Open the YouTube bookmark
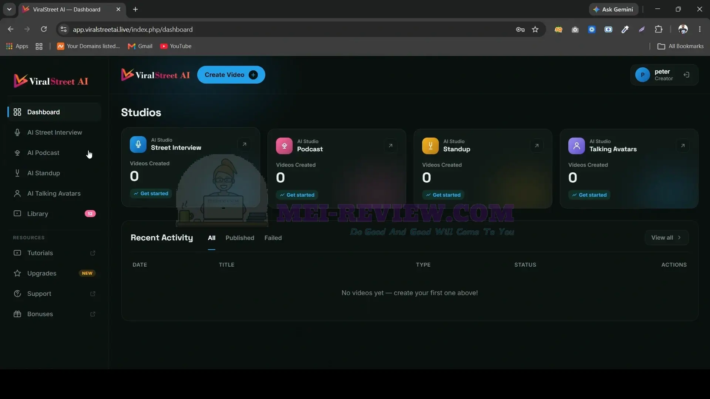 tap(176, 46)
